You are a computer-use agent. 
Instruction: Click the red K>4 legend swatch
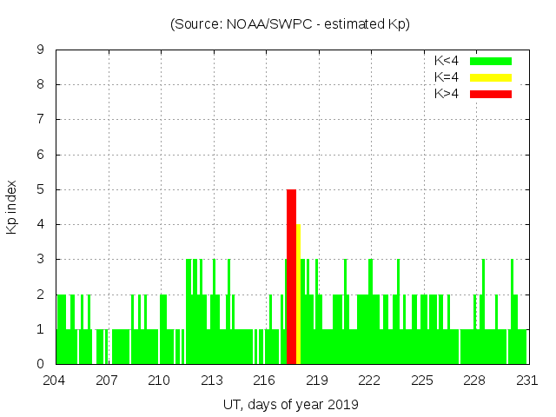(491, 94)
